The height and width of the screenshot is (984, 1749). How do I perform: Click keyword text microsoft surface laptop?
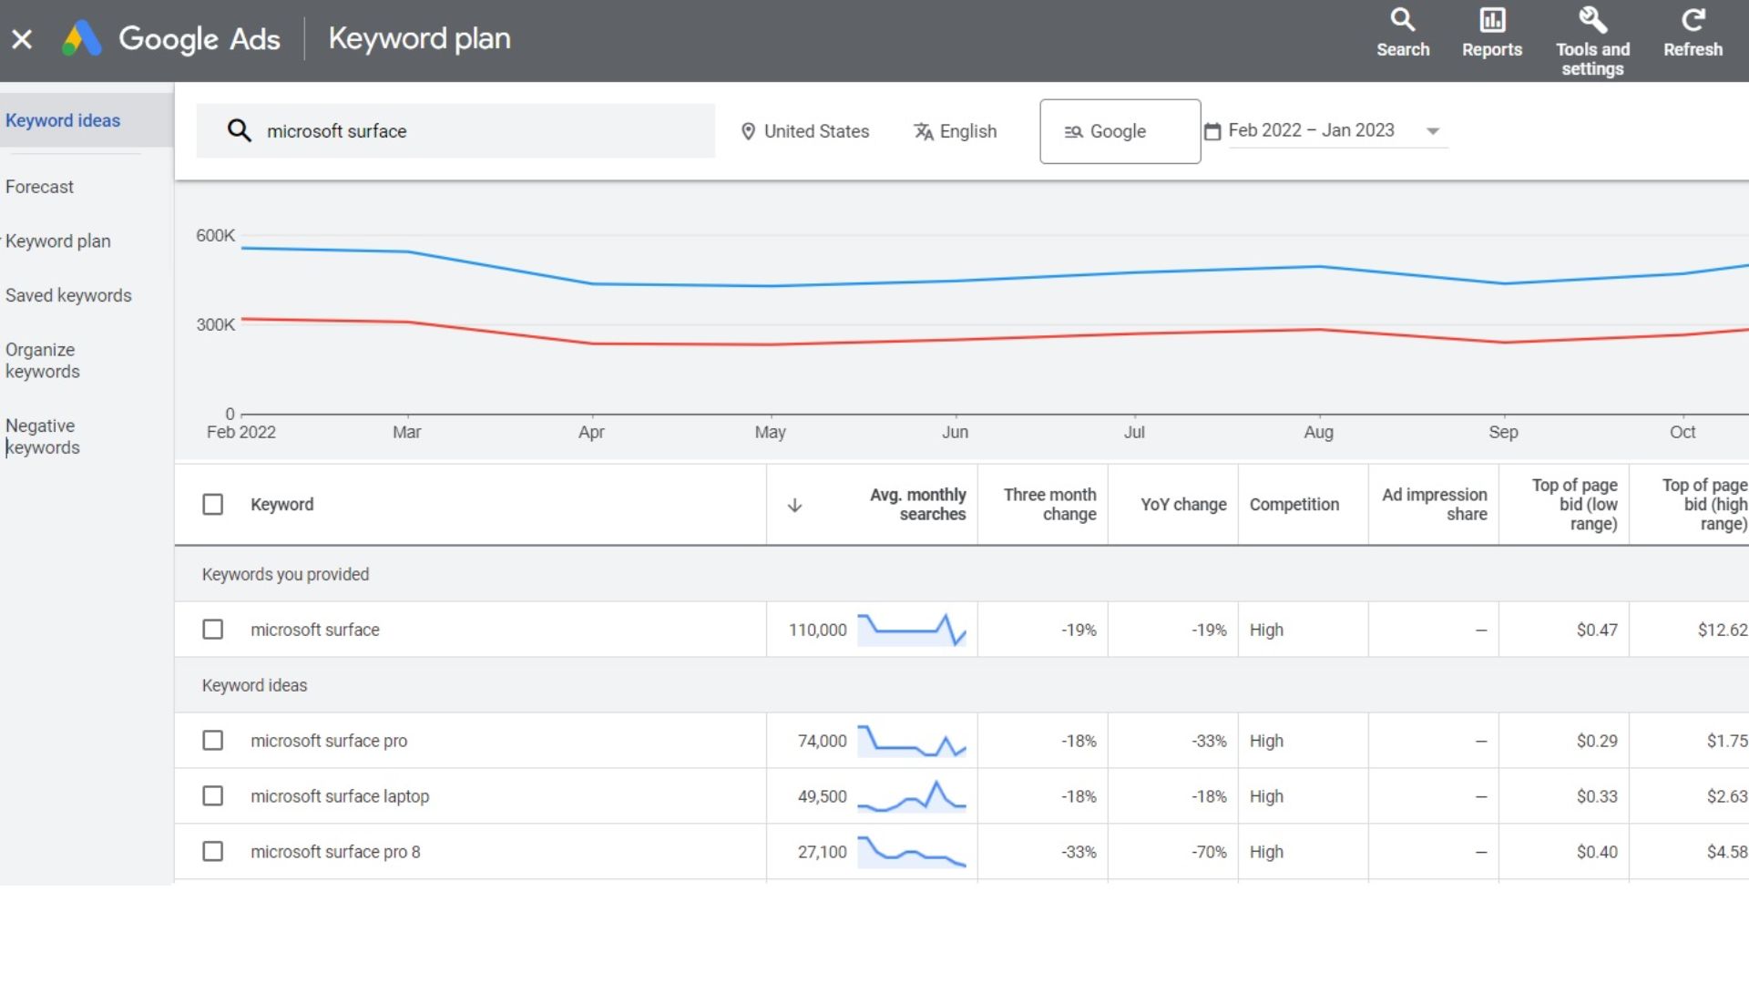340,796
